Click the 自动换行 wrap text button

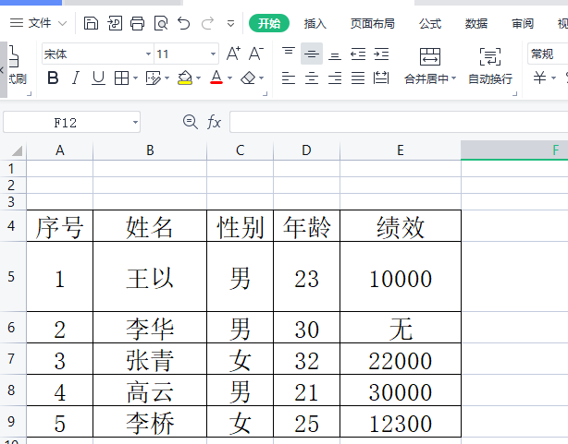point(490,66)
